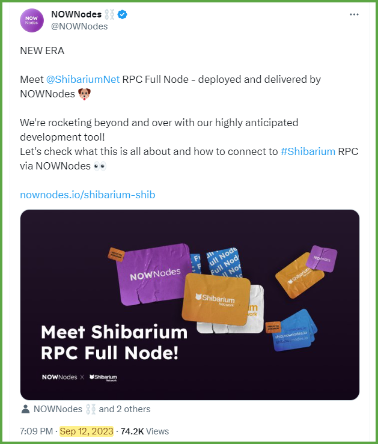
Task: Click the dog face emoji after NOWNodes
Action: coord(84,94)
